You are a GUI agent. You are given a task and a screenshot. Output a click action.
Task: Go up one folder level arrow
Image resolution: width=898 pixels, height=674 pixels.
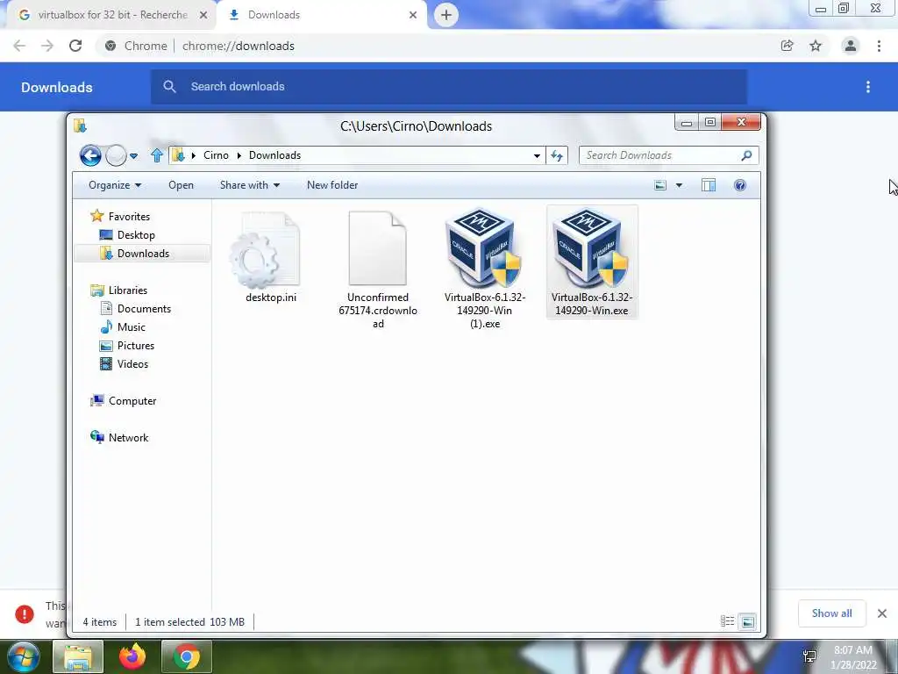(156, 155)
